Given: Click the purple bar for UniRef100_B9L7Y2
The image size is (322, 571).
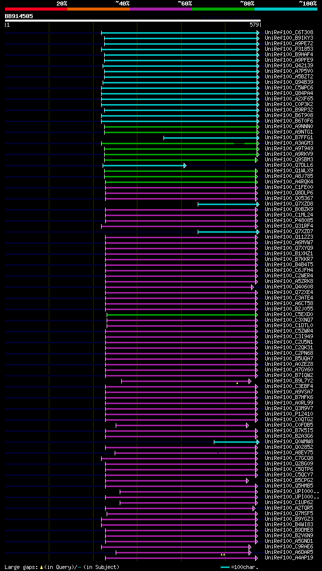Looking at the screenshot, I should pos(186,382).
